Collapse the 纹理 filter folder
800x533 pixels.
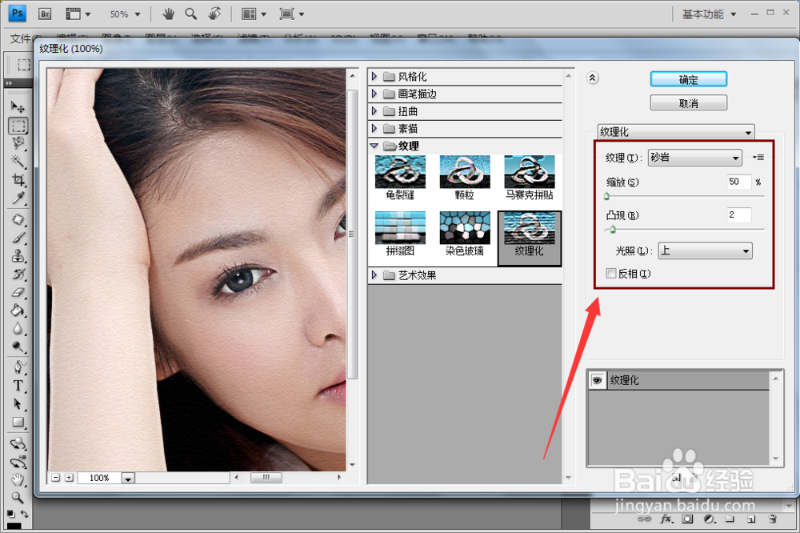coord(374,146)
